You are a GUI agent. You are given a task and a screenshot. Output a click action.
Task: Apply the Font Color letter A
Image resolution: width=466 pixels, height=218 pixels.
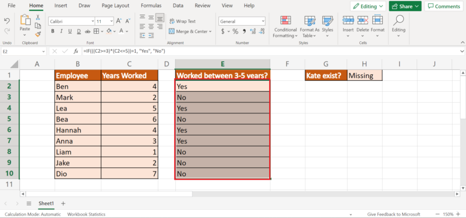121,31
